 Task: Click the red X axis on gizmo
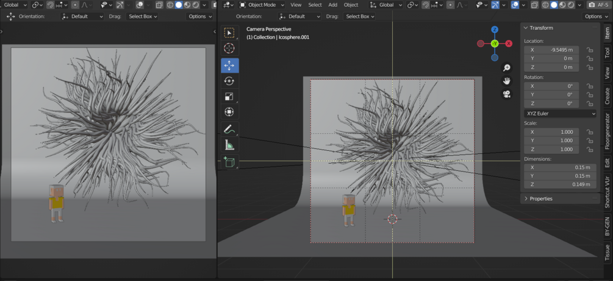point(509,44)
